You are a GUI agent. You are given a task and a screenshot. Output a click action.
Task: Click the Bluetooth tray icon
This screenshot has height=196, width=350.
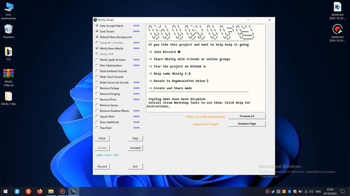click(x=289, y=191)
